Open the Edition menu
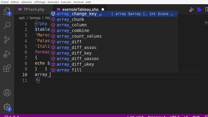Screen dimensions: 208x117 pyautogui.click(x=15, y=2)
